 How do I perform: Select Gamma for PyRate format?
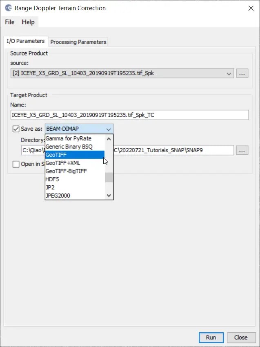(75, 138)
